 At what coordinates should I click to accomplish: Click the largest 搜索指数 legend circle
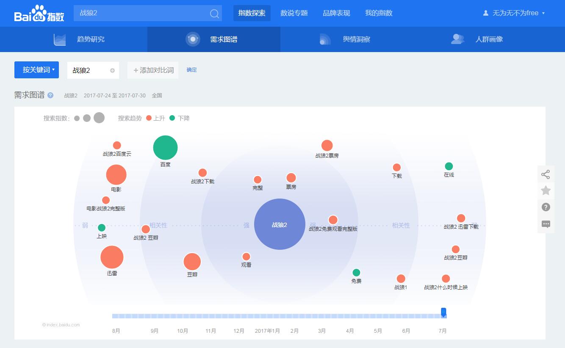tap(99, 118)
